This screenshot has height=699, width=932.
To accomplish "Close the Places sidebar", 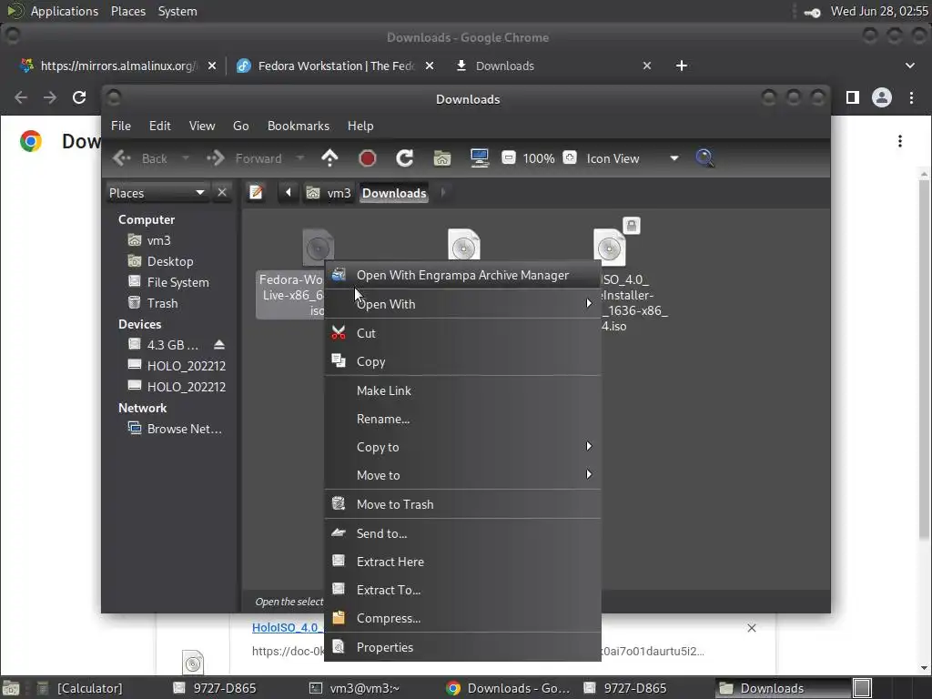I will coord(222,193).
